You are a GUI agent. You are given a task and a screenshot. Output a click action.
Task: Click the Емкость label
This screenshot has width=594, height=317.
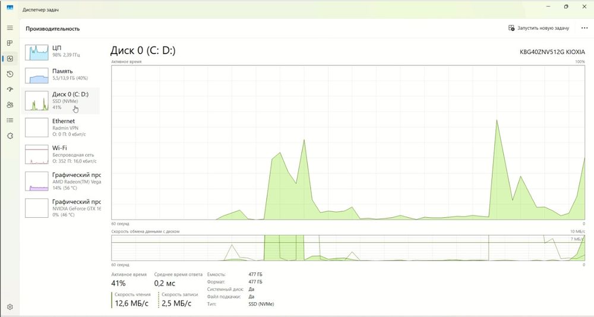click(x=216, y=274)
